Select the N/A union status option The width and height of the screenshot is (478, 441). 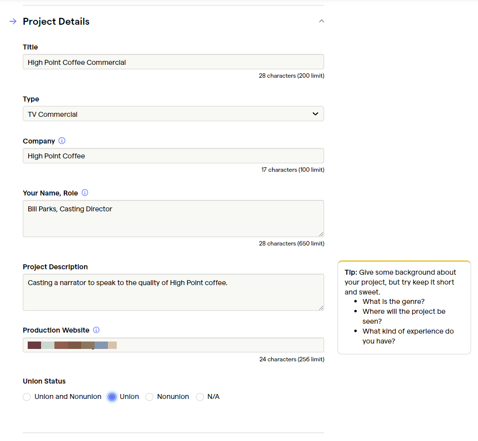pyautogui.click(x=200, y=397)
